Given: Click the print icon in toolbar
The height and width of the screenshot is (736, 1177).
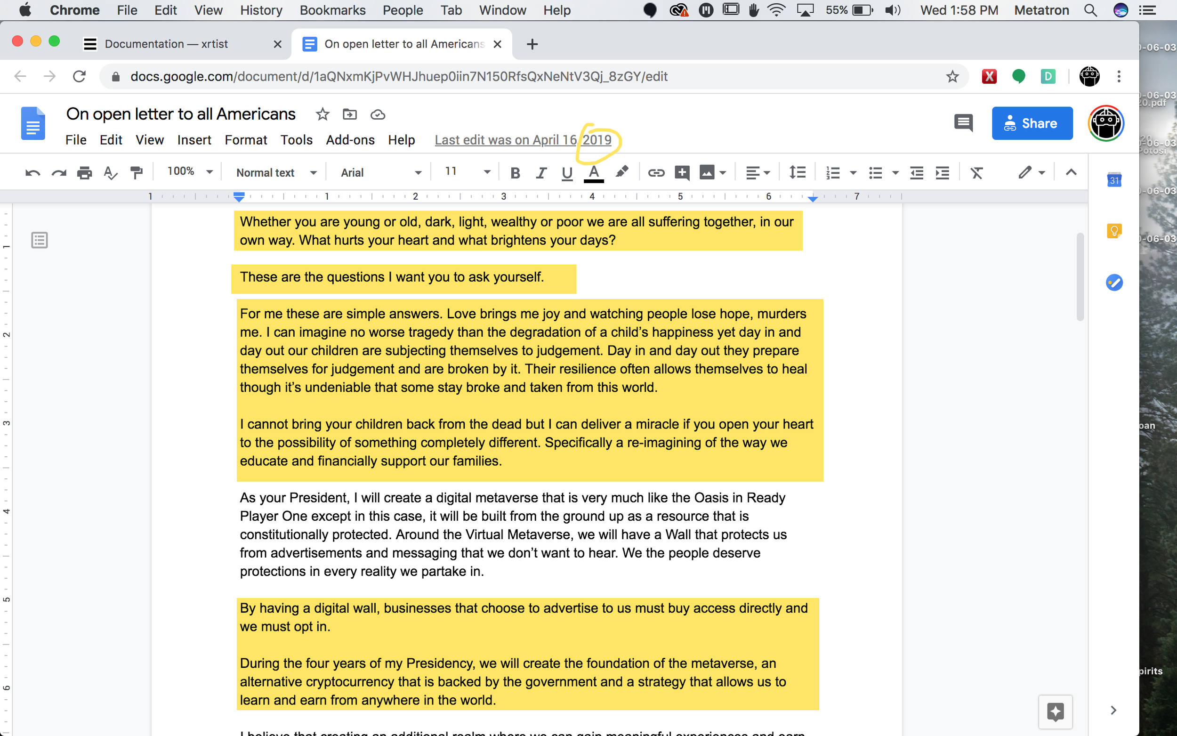Looking at the screenshot, I should pos(84,173).
